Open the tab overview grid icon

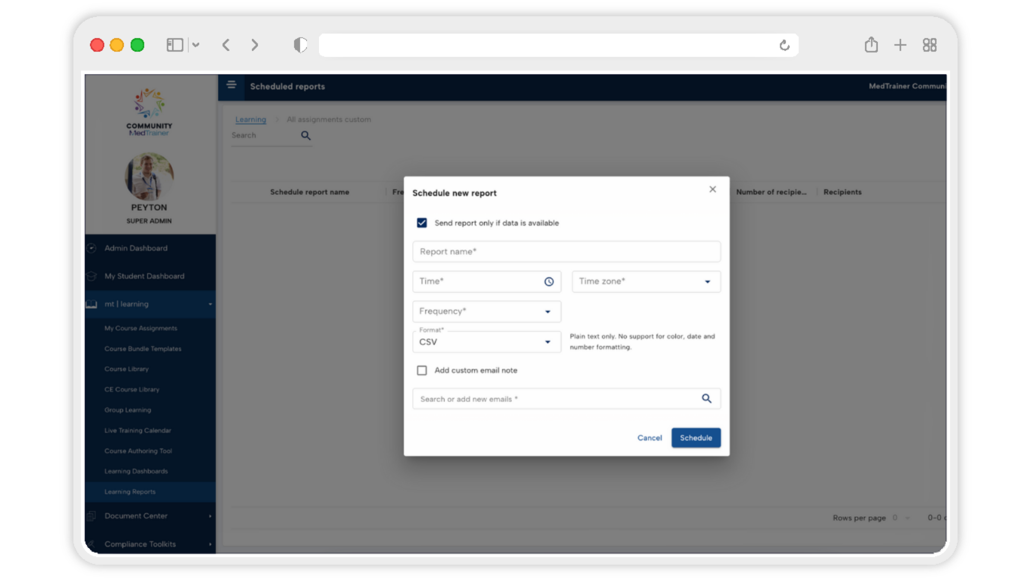click(929, 45)
